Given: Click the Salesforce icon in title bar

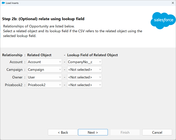Looking at the screenshot, I should click(x=3, y=3).
